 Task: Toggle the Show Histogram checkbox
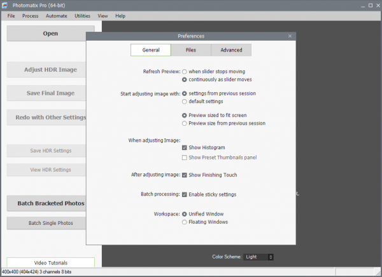(x=185, y=147)
